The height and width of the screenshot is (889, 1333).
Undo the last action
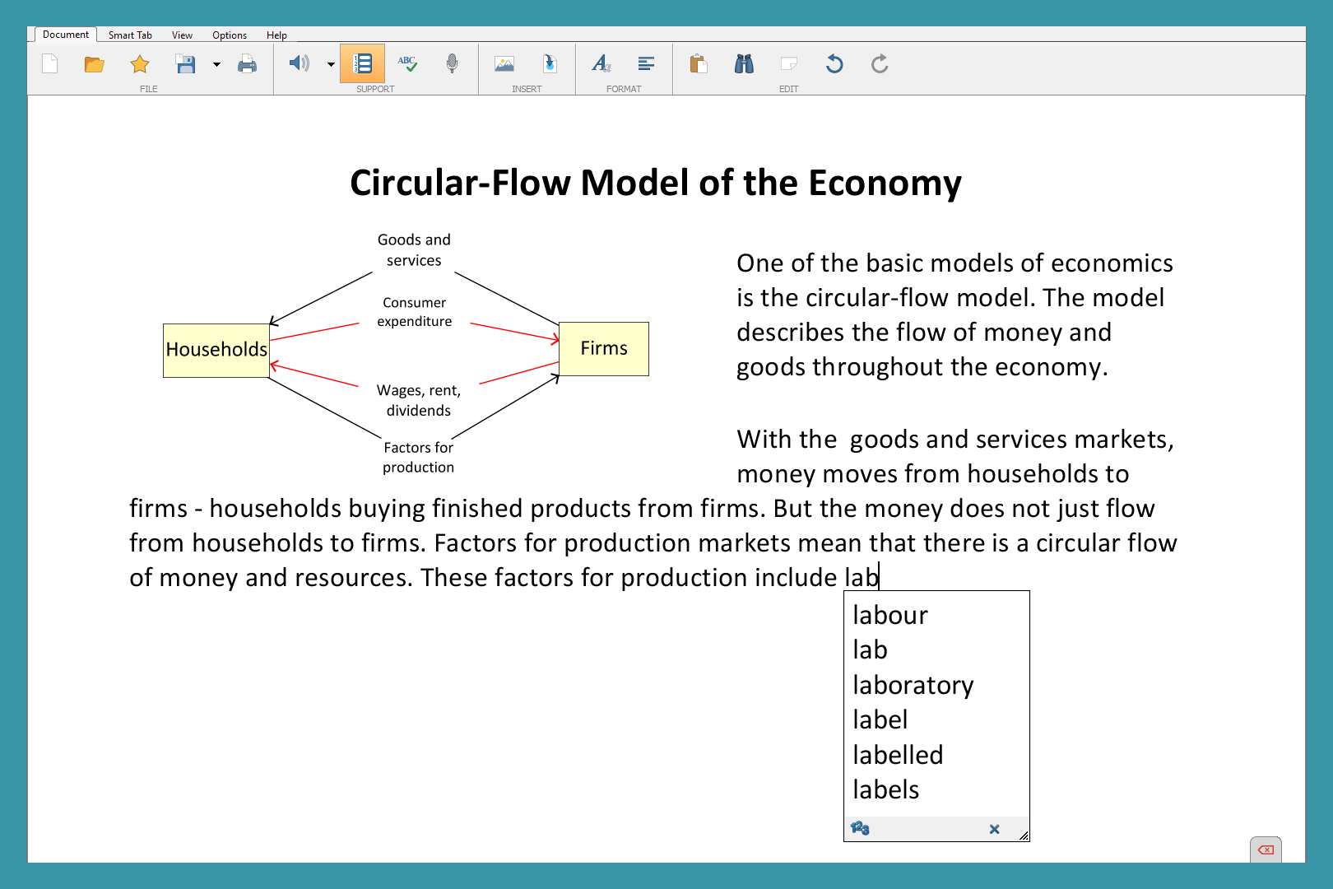coord(834,64)
